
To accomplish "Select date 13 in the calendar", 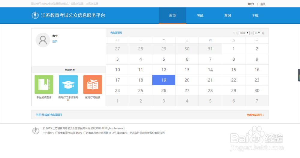I will pyautogui.click(x=187, y=70).
